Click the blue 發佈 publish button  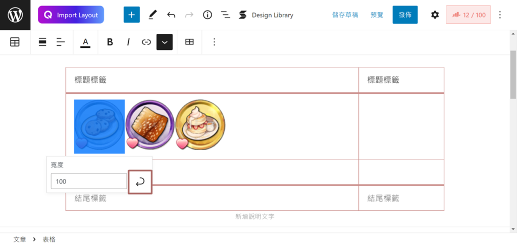[x=405, y=15]
